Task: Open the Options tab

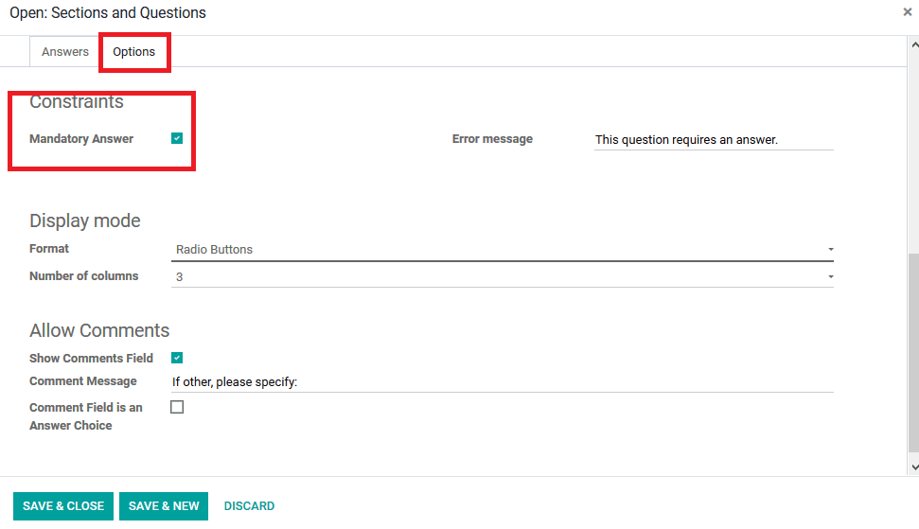Action: point(134,51)
